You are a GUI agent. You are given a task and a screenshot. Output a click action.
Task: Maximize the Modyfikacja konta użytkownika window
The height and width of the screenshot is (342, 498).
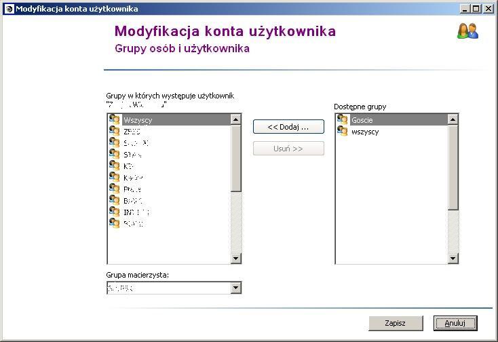click(x=476, y=9)
